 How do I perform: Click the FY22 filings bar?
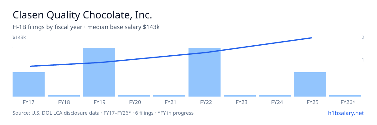205,72
